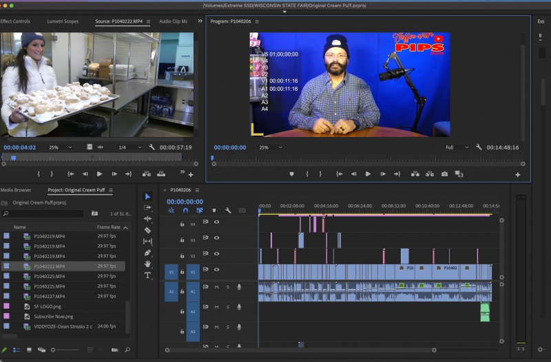Click the Source monitor playhead scrubber
Image resolution: width=551 pixels, height=362 pixels.
pyautogui.click(x=13, y=158)
